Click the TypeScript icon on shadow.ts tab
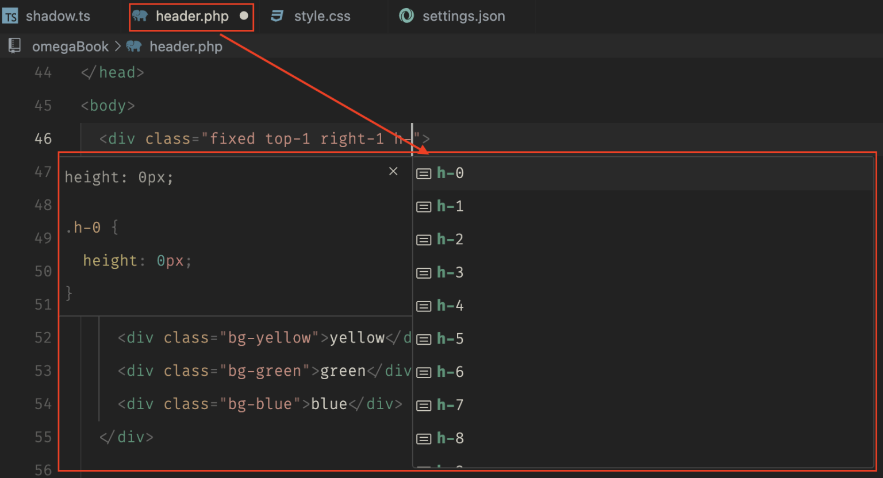This screenshot has height=478, width=883. pyautogui.click(x=10, y=16)
